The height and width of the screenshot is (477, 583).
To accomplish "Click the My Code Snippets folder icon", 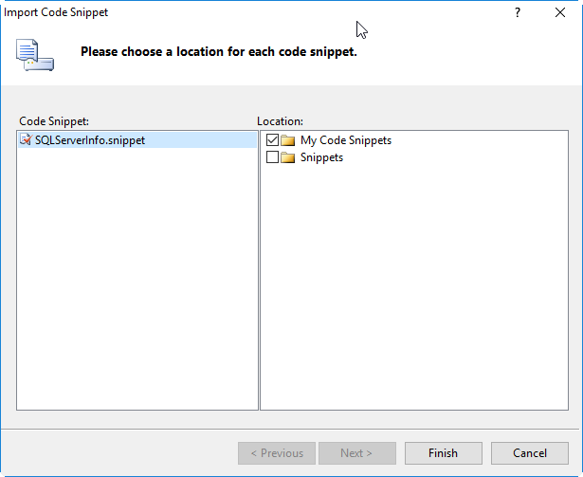I will (288, 140).
